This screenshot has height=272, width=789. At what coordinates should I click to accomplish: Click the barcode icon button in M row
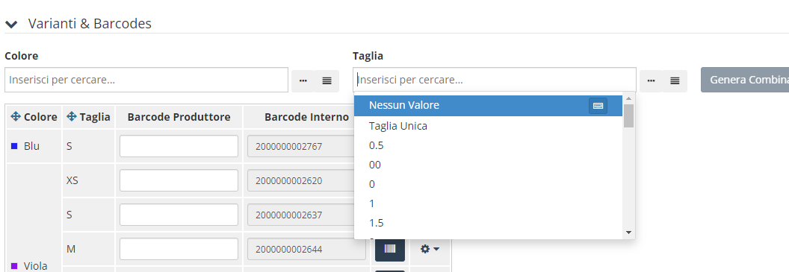pyautogui.click(x=390, y=249)
